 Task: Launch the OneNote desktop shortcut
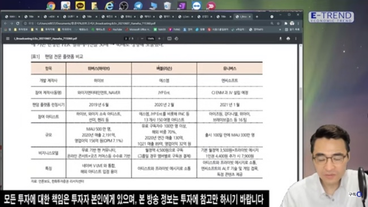pos(182,6)
